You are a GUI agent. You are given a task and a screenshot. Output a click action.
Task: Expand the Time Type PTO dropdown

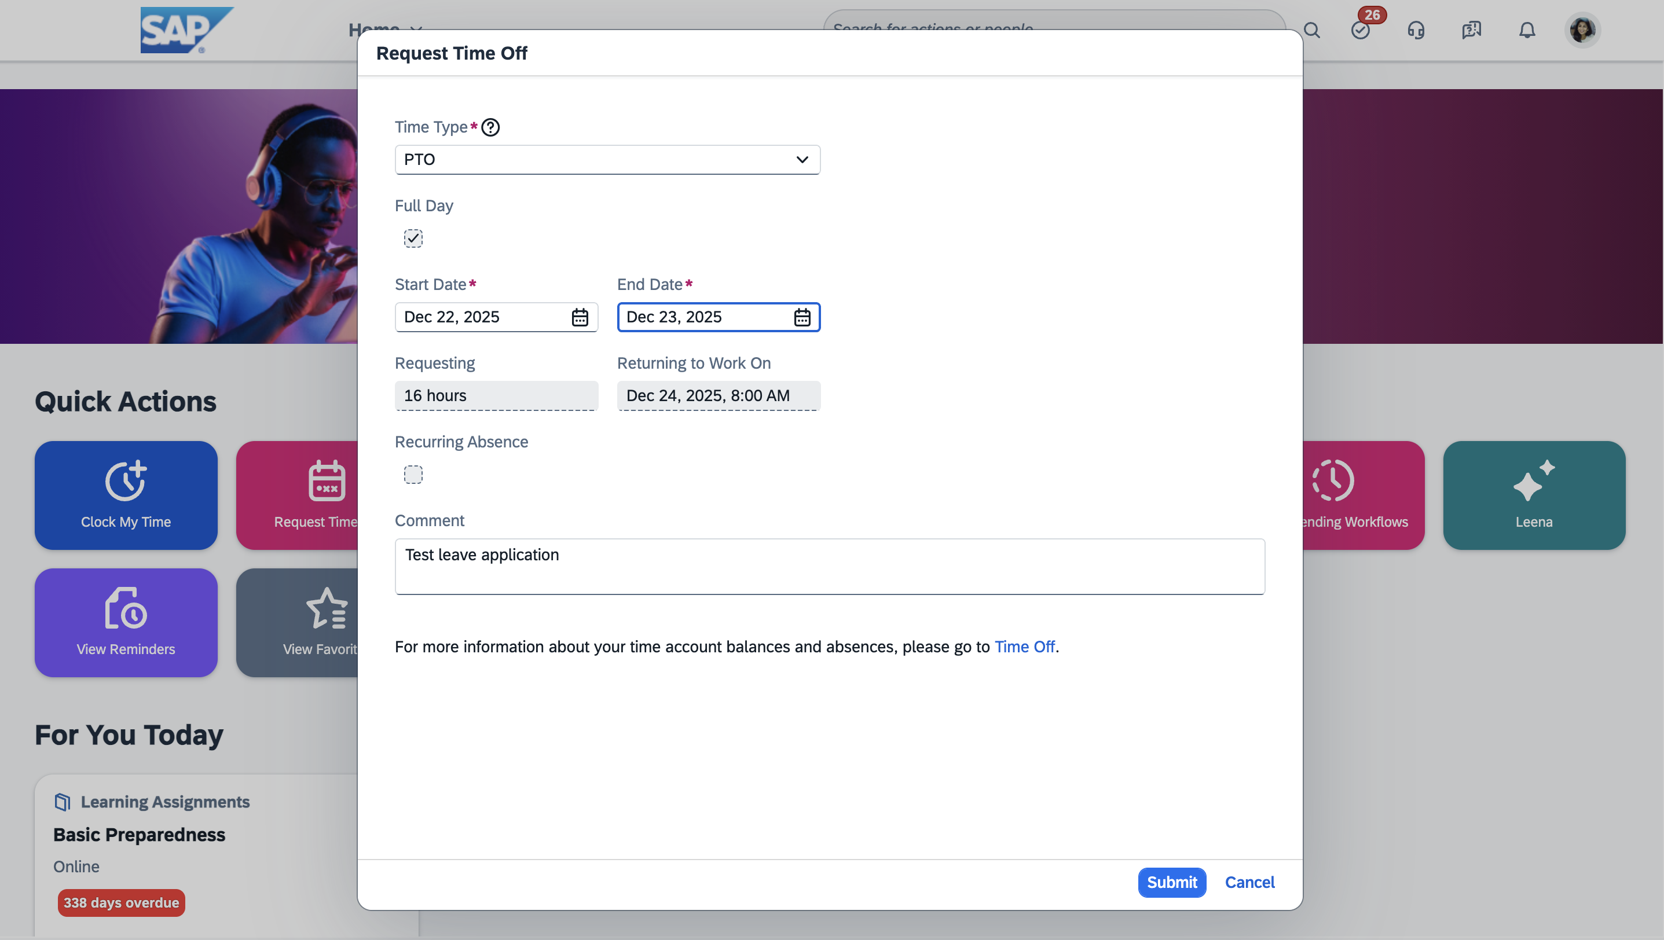pos(607,160)
